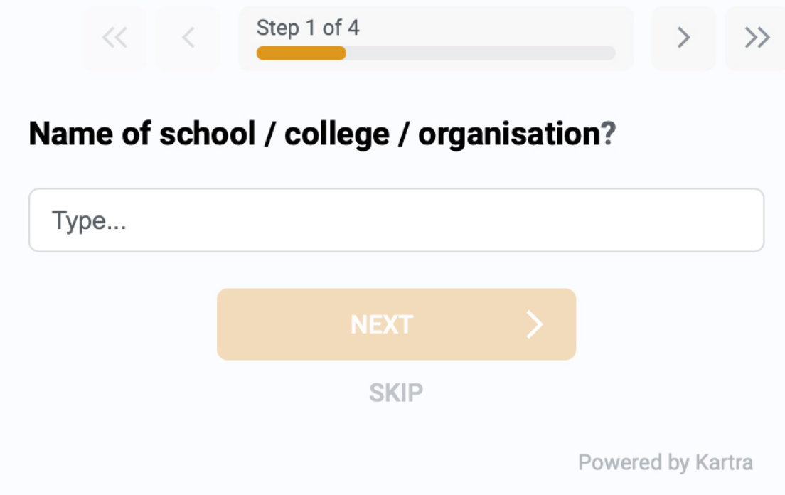This screenshot has width=785, height=495.
Task: Click the gray unfilled progress bar track
Action: [x=480, y=53]
